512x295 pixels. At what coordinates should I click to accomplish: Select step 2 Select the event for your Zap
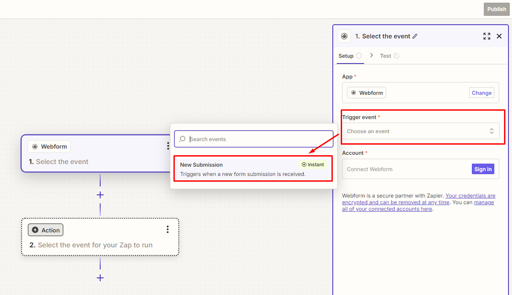click(x=100, y=237)
